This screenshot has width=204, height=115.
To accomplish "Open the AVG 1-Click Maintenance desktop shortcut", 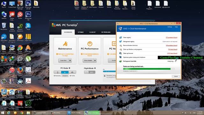I will coord(12,49).
